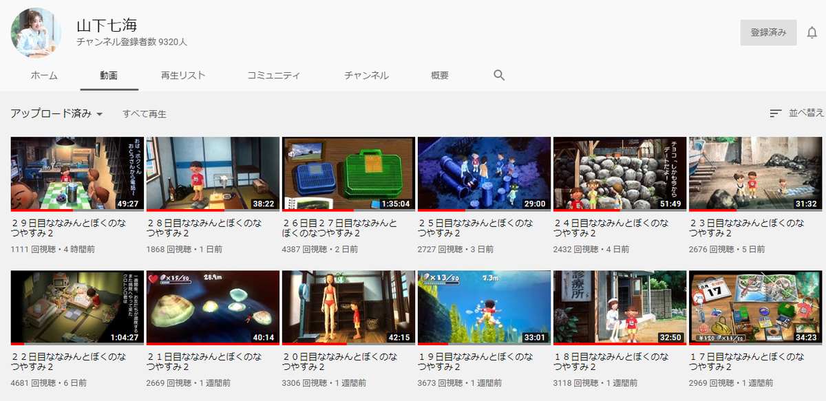Click the 2669 回視聴・1 週間前 text
Screen dimensions: 826x401
tap(189, 382)
